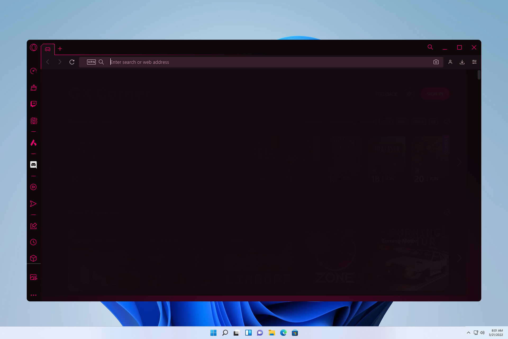508x339 pixels.
Task: Open GX Mods chip icon in sidebar
Action: tap(34, 121)
